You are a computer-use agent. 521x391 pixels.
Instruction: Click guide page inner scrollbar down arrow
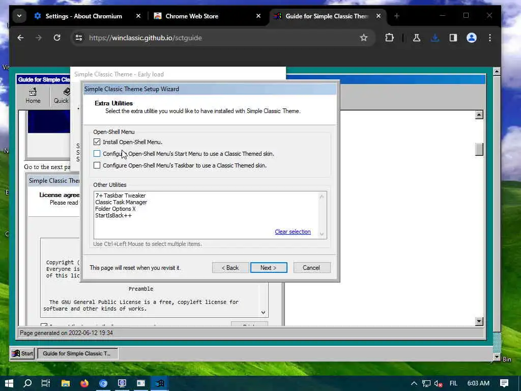point(479,321)
